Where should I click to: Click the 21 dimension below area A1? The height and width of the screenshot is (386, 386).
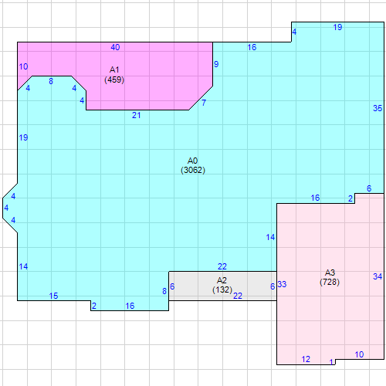[137, 115]
